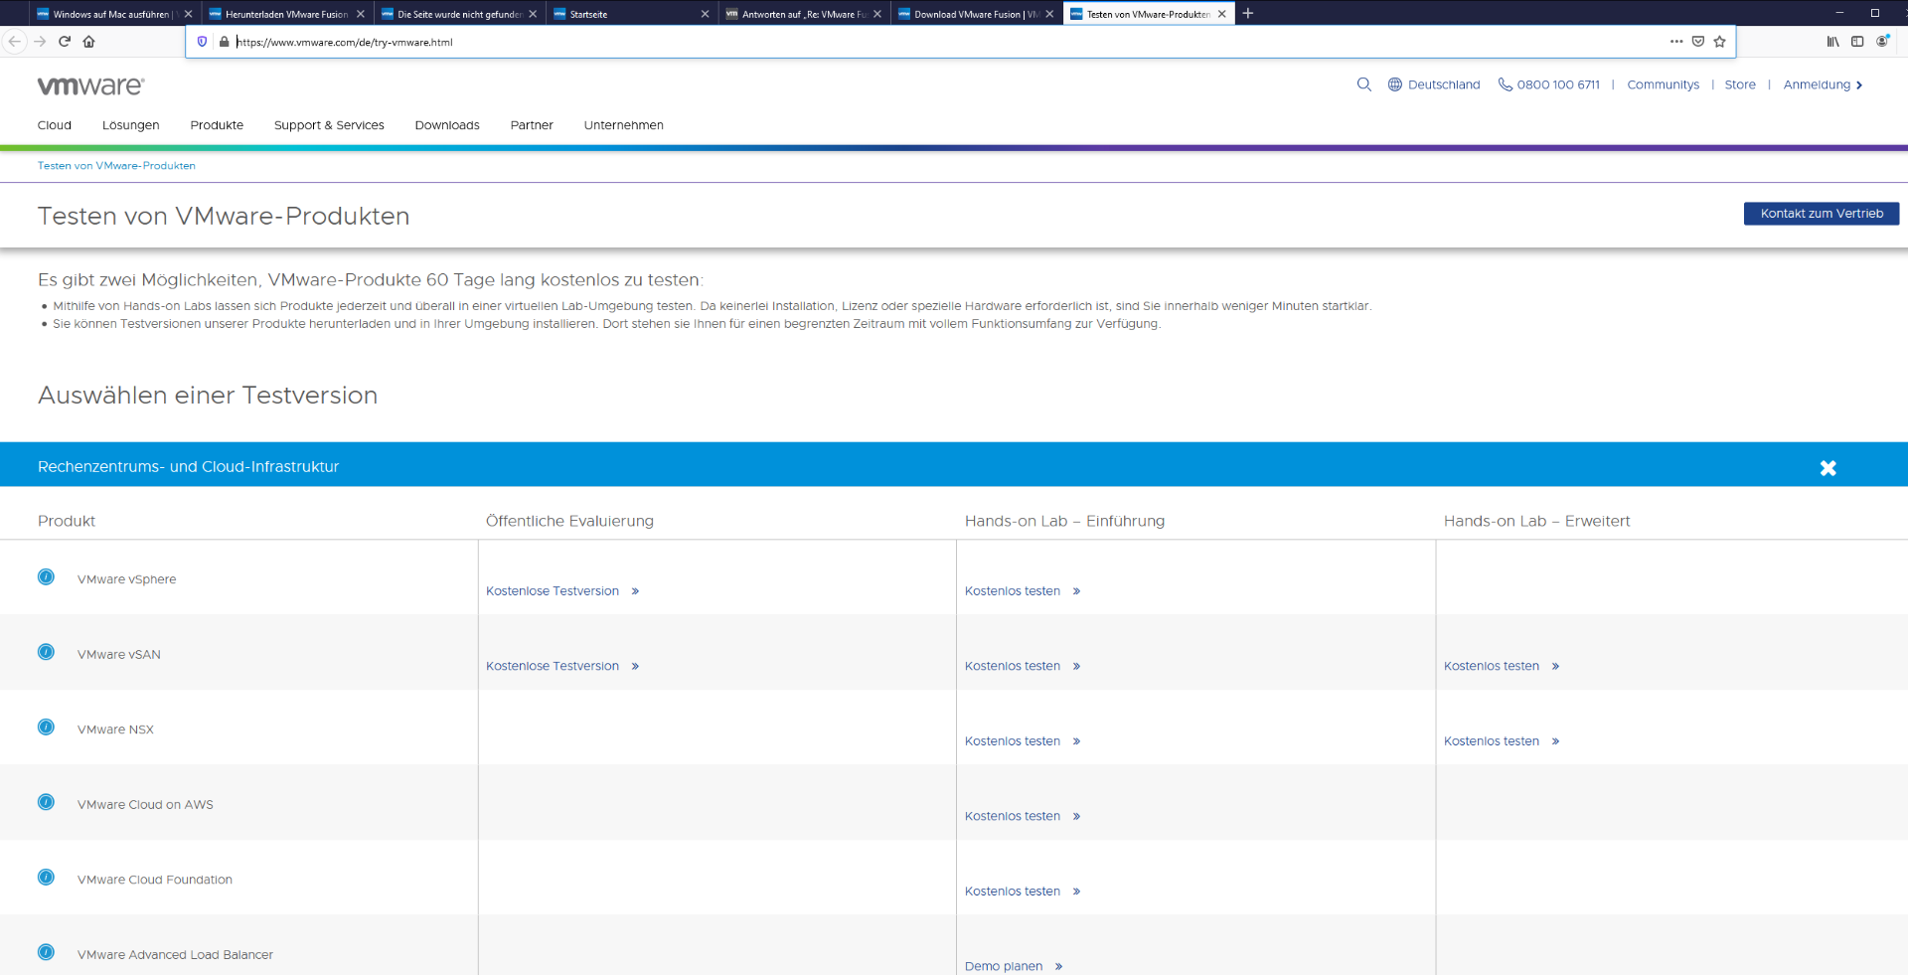Click the info icon for VMware NSX
The image size is (1908, 975).
click(x=46, y=728)
